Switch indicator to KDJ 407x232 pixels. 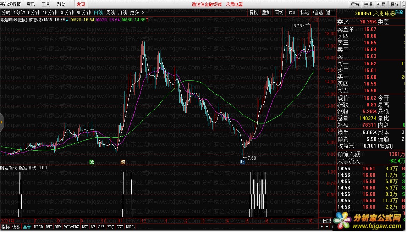pyautogui.click(x=111, y=227)
